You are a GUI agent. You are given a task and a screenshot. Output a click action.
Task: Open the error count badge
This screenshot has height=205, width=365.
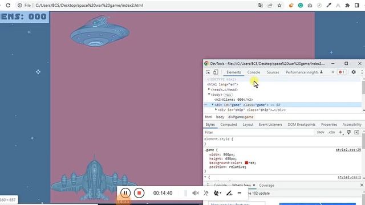click(342, 72)
